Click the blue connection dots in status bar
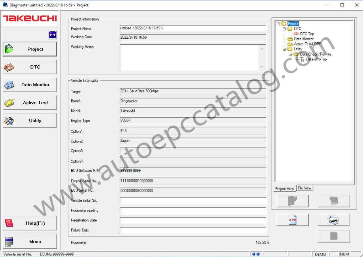 pos(256,254)
